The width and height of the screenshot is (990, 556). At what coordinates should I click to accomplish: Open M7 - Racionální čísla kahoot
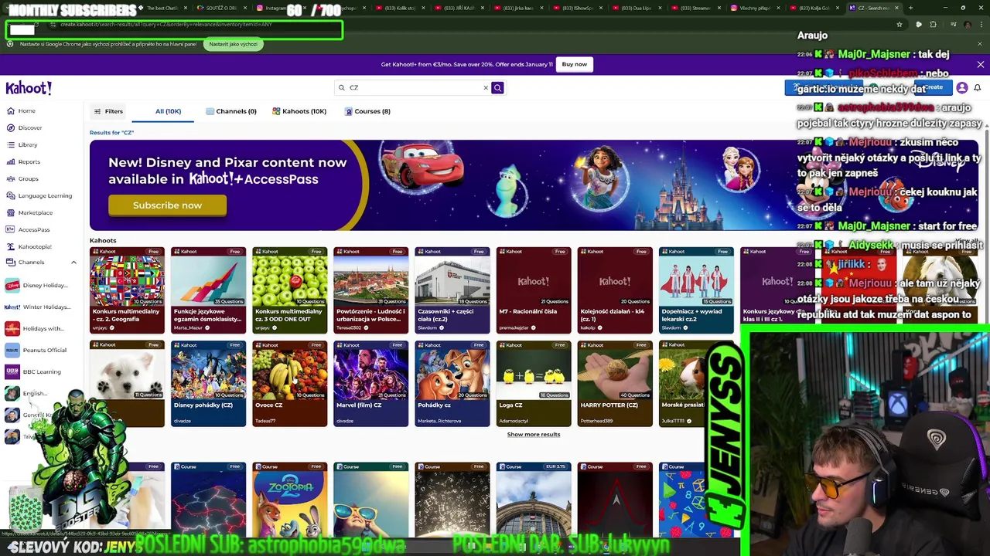coord(533,290)
